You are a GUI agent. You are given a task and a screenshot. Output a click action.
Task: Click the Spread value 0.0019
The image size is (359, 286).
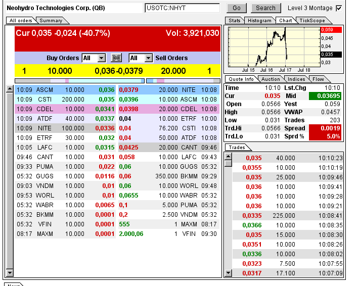pos(325,128)
